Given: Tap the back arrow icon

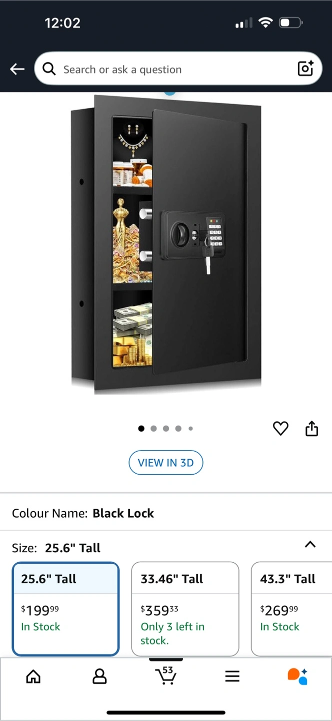Looking at the screenshot, I should [x=17, y=69].
